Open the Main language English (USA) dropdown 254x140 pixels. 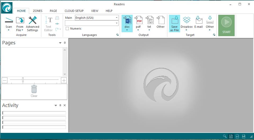(x=117, y=18)
